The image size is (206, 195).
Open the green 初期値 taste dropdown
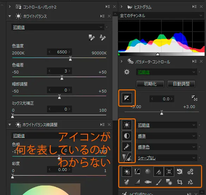(166, 72)
